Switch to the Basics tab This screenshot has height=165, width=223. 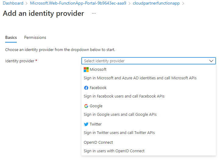pos(11,38)
